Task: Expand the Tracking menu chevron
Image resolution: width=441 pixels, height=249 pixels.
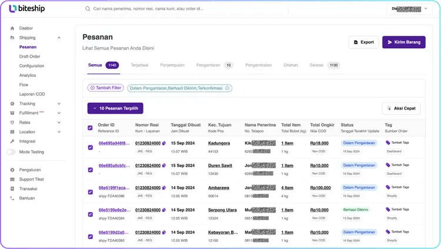Action: 59,104
